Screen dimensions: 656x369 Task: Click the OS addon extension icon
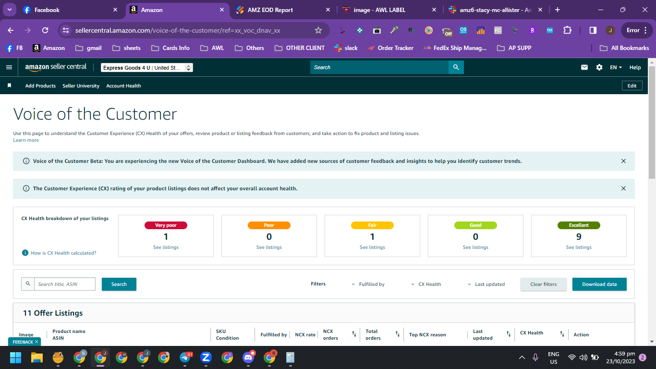pos(463,30)
